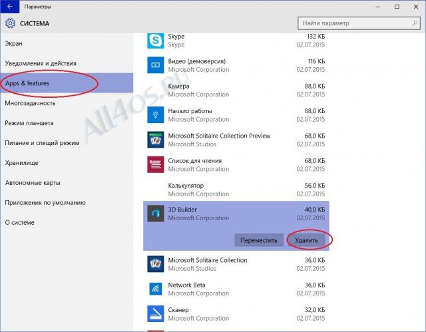426x332 pixels.
Task: Focus the Найти параметр search field
Action: 359,23
